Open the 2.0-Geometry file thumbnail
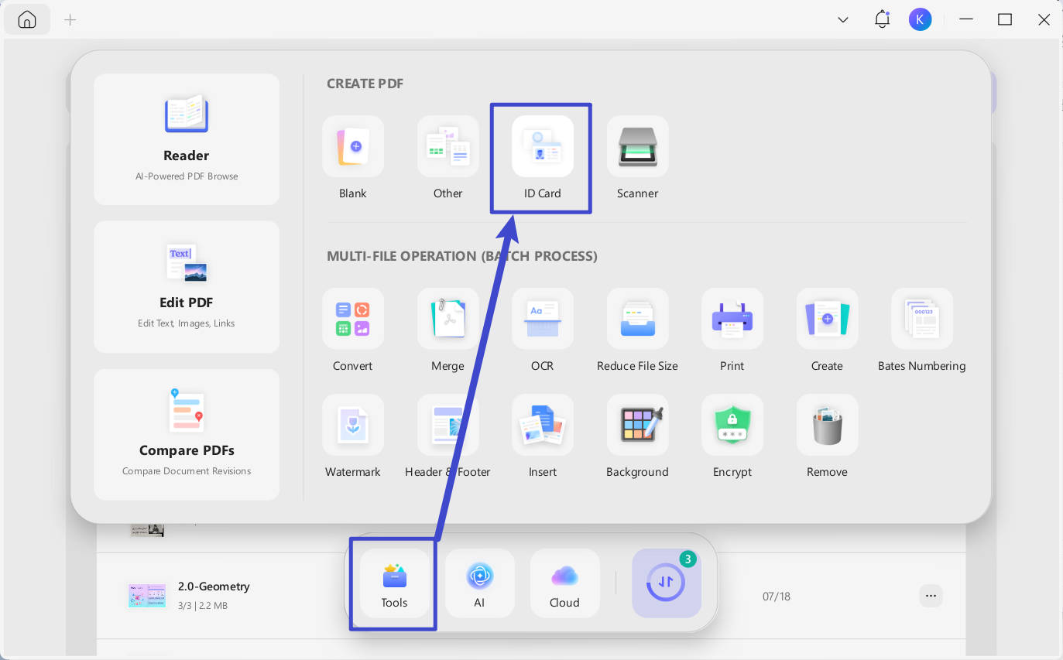 tap(147, 595)
